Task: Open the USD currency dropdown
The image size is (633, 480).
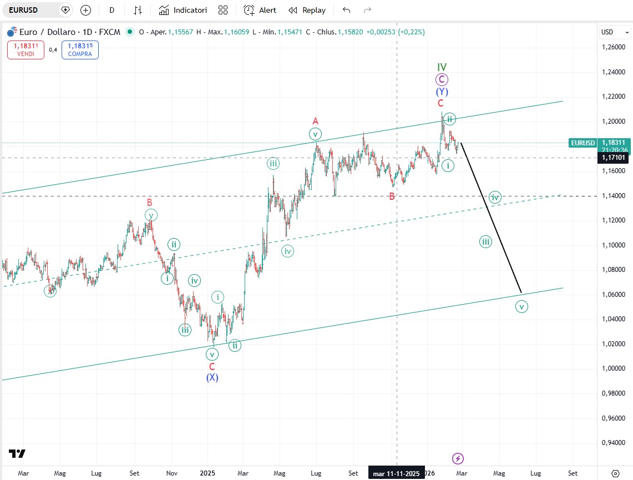Action: pyautogui.click(x=615, y=32)
